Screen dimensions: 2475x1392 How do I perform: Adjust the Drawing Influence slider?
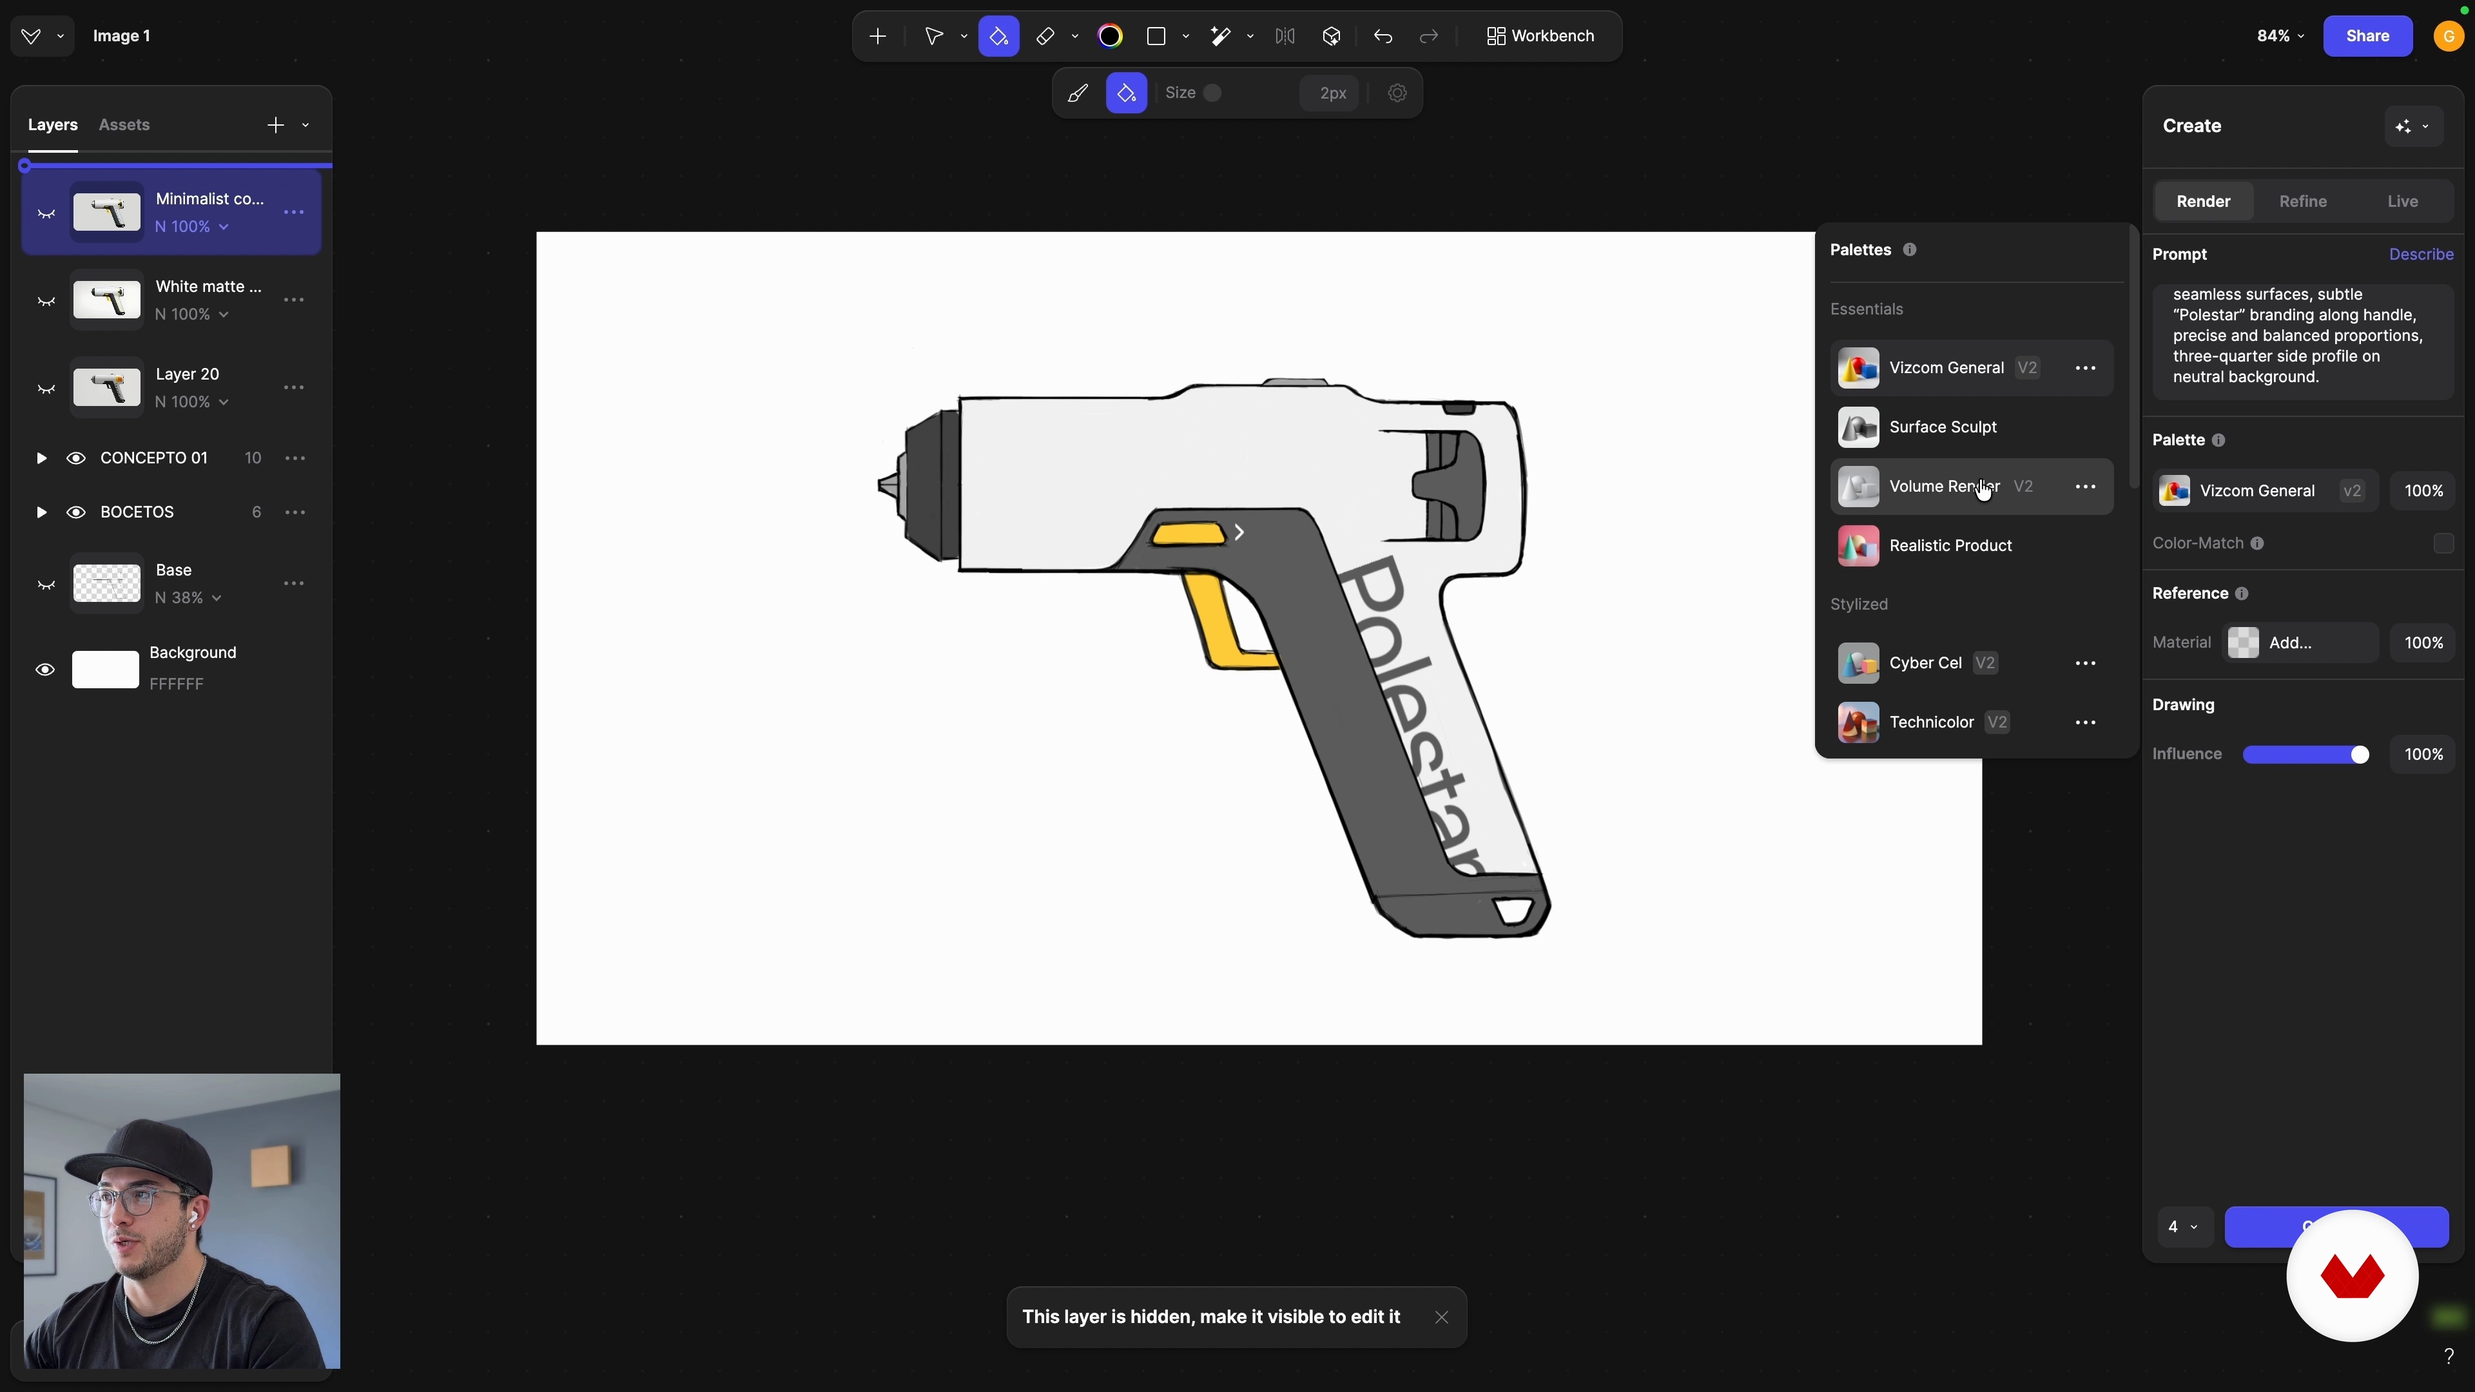[x=2305, y=755]
